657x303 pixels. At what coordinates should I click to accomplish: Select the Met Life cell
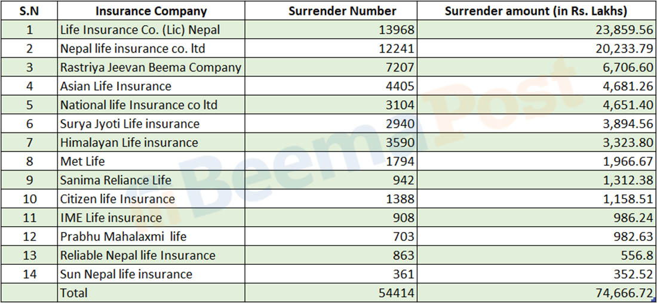tap(83, 162)
